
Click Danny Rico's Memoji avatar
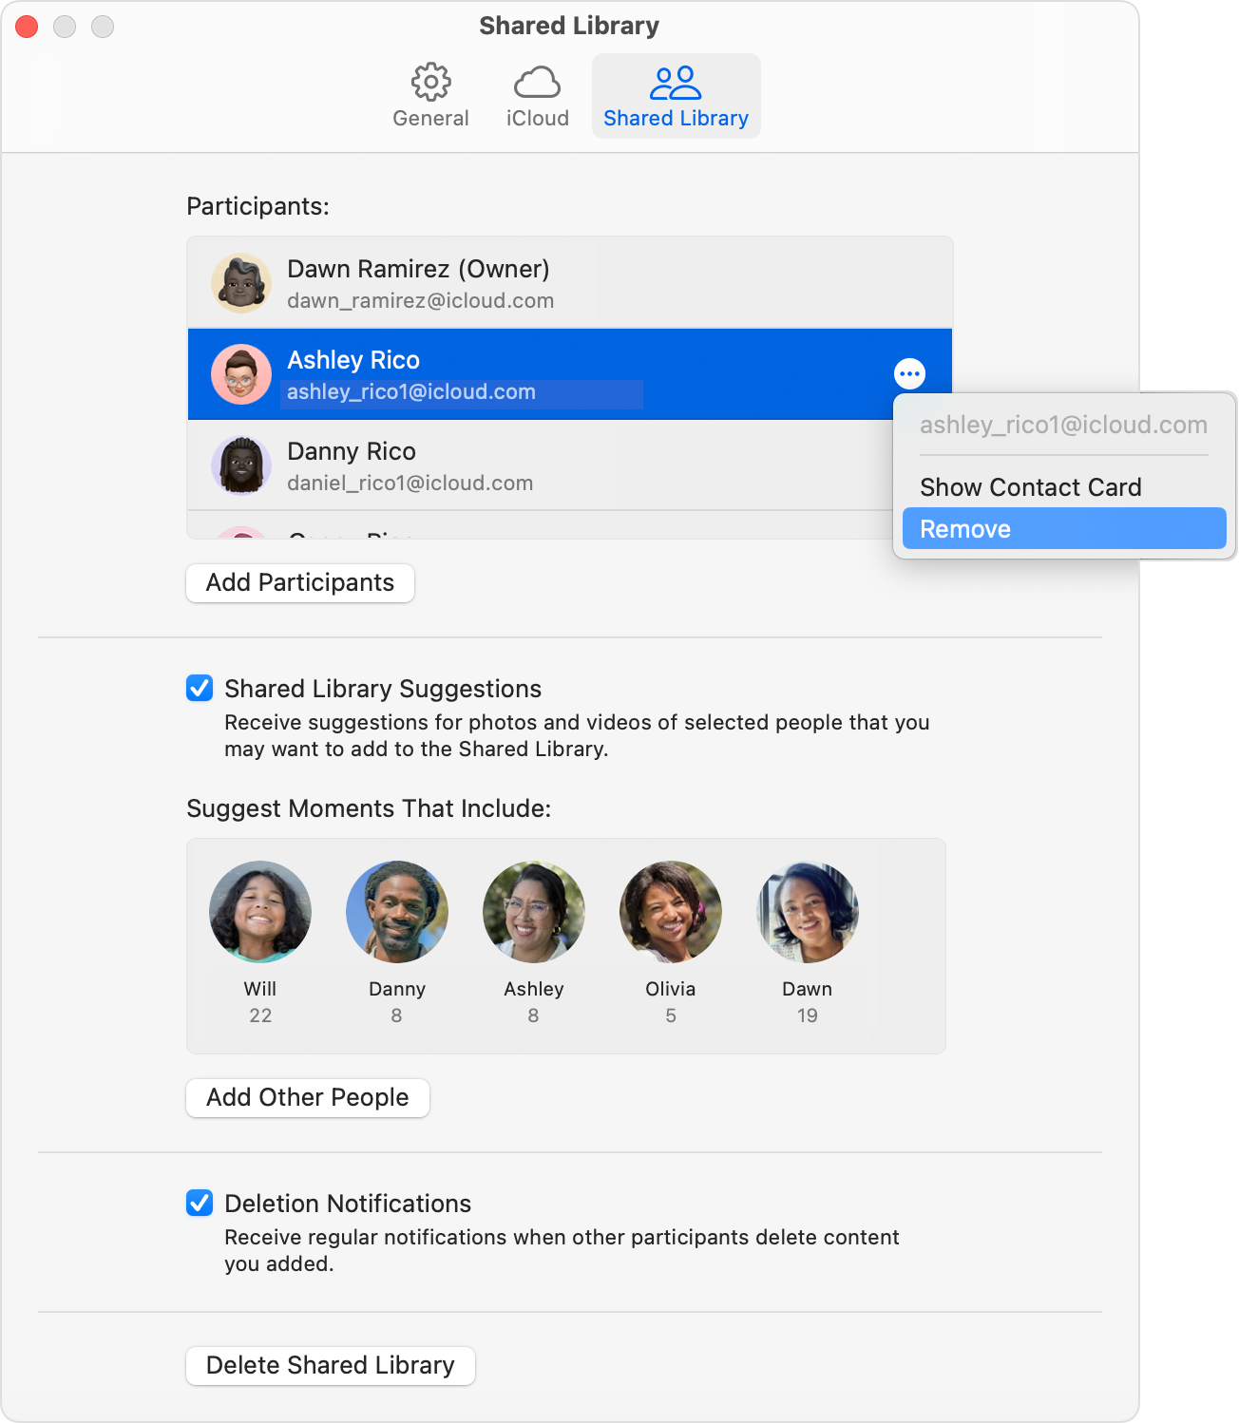(241, 465)
